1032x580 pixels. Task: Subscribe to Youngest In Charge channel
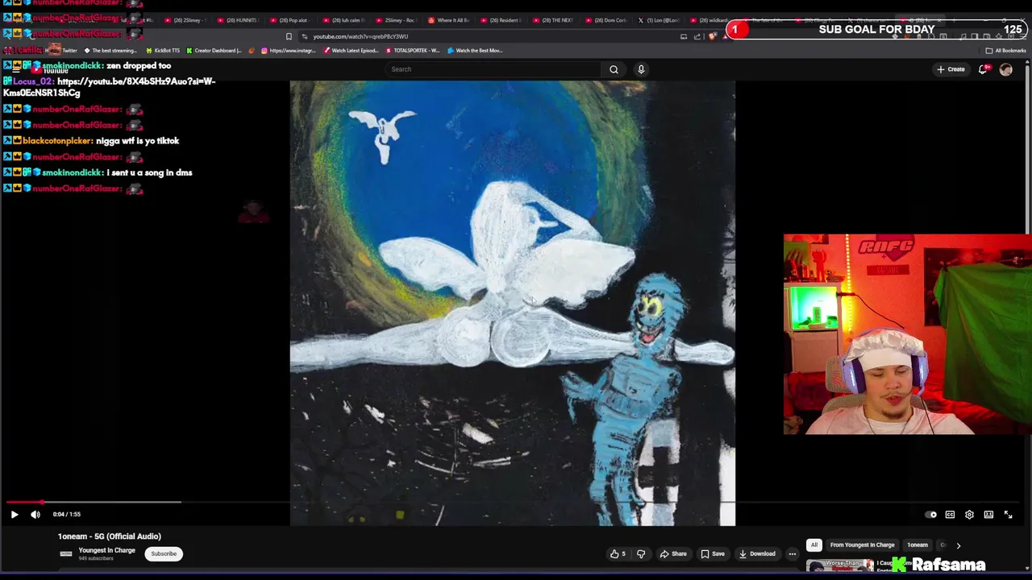[x=164, y=553]
